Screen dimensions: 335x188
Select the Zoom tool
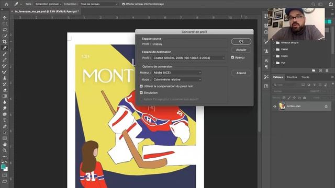point(5,150)
